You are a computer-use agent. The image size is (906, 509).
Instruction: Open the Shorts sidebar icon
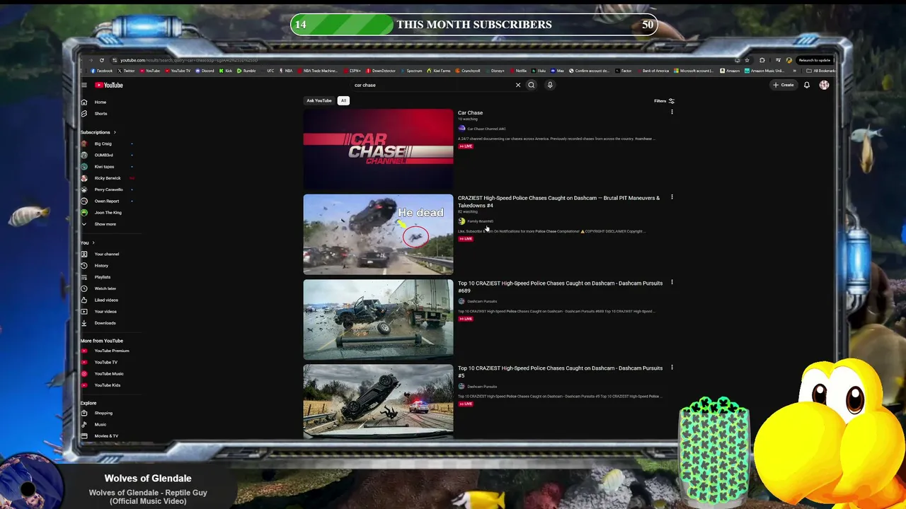click(84, 113)
